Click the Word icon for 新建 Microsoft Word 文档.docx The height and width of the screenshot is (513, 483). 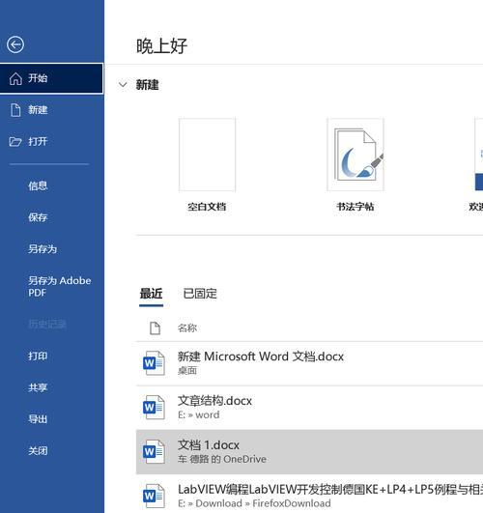point(154,363)
